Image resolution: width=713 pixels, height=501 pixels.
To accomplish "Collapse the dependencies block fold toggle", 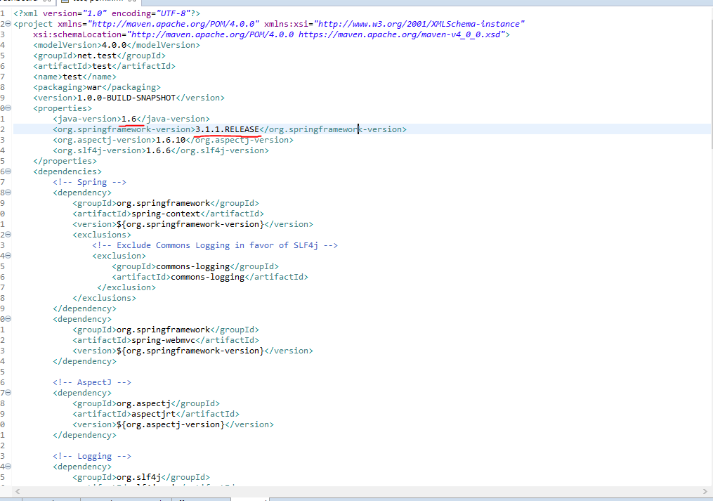I will click(x=8, y=171).
